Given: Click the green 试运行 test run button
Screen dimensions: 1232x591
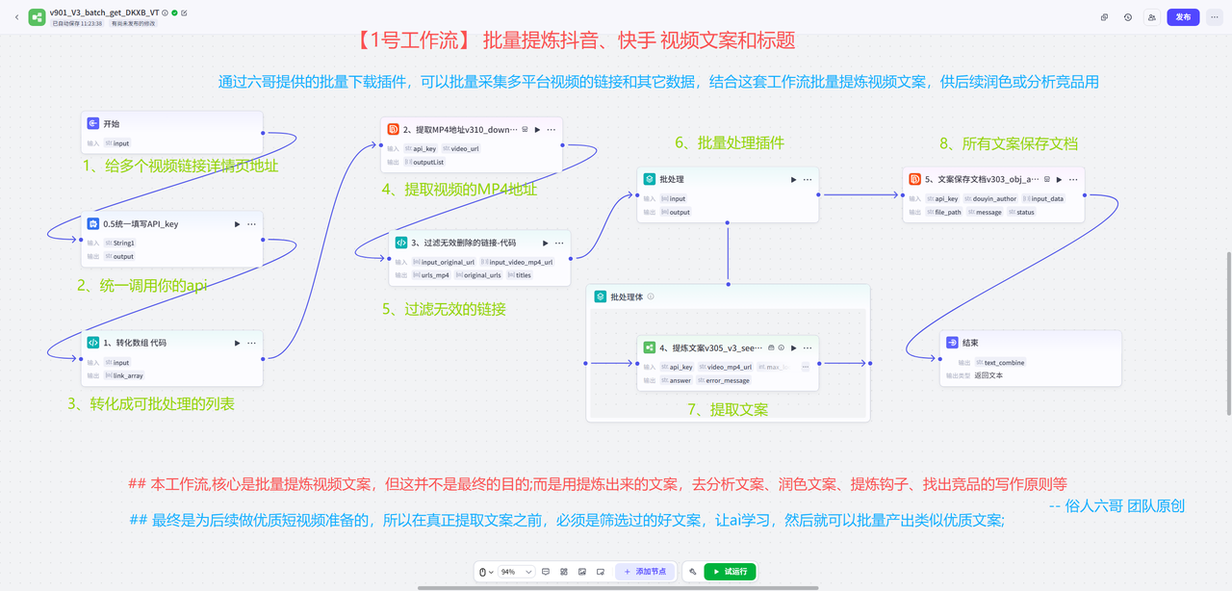Looking at the screenshot, I should pos(731,572).
